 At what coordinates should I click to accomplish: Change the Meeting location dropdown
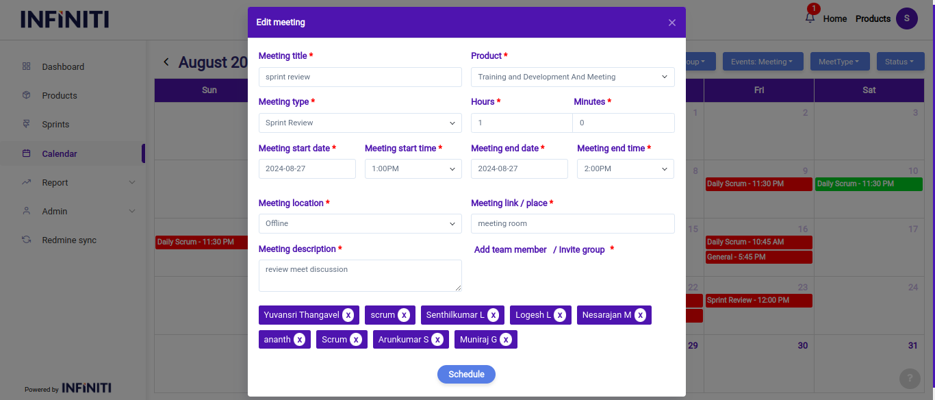pyautogui.click(x=360, y=224)
